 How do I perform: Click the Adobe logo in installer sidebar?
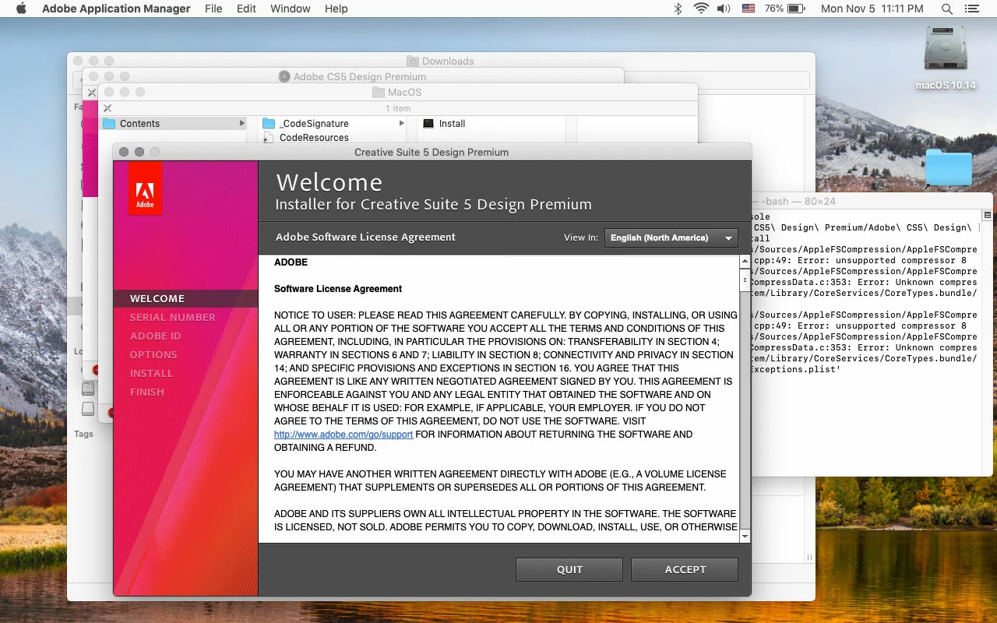point(146,188)
